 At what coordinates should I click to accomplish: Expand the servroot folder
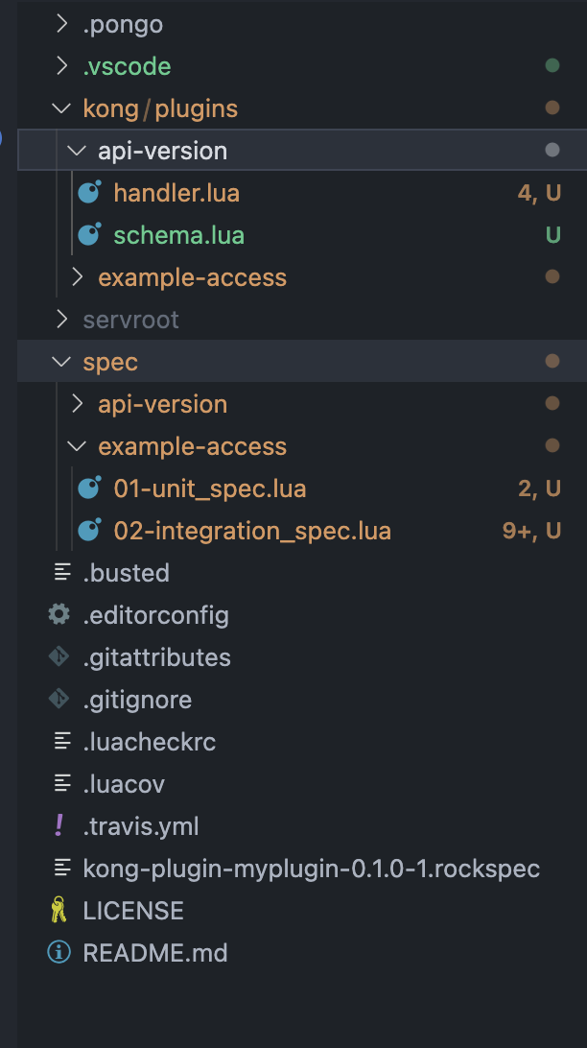pyautogui.click(x=60, y=319)
